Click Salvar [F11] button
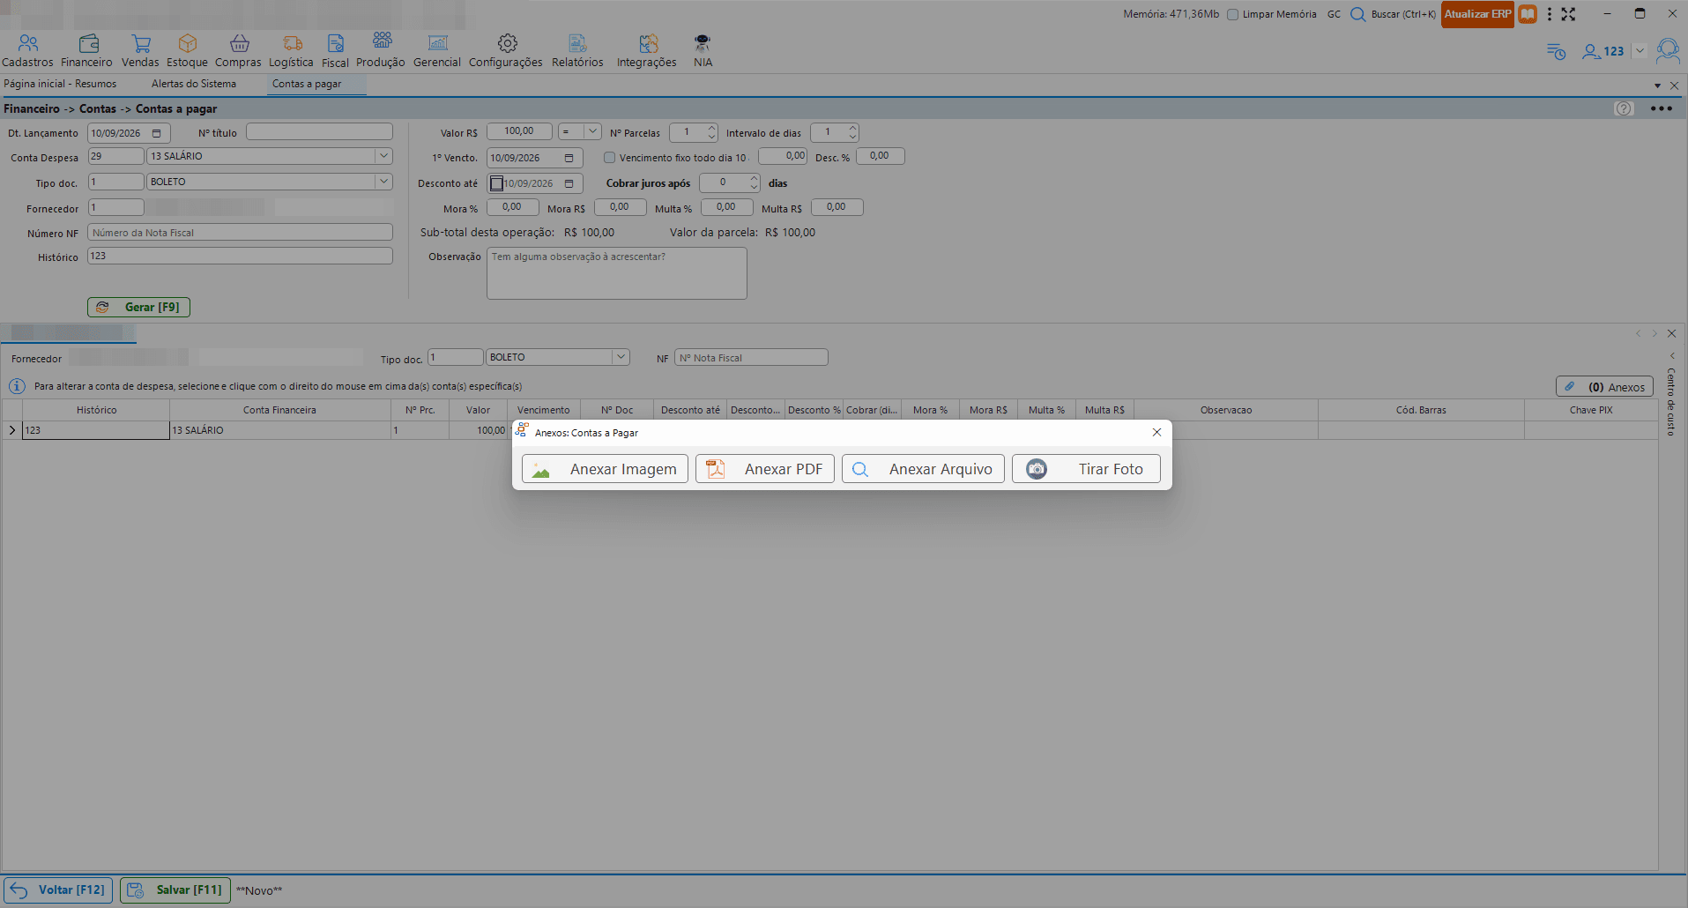Screen dimensions: 1688x908 click(175, 889)
